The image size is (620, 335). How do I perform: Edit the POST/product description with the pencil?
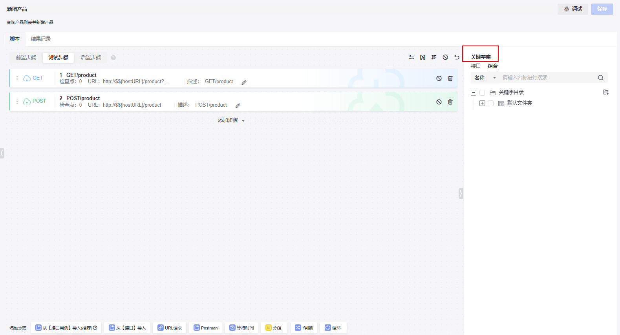click(238, 106)
